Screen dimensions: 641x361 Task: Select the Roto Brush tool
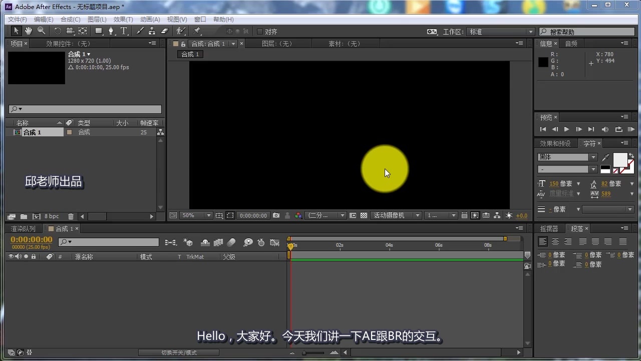181,31
